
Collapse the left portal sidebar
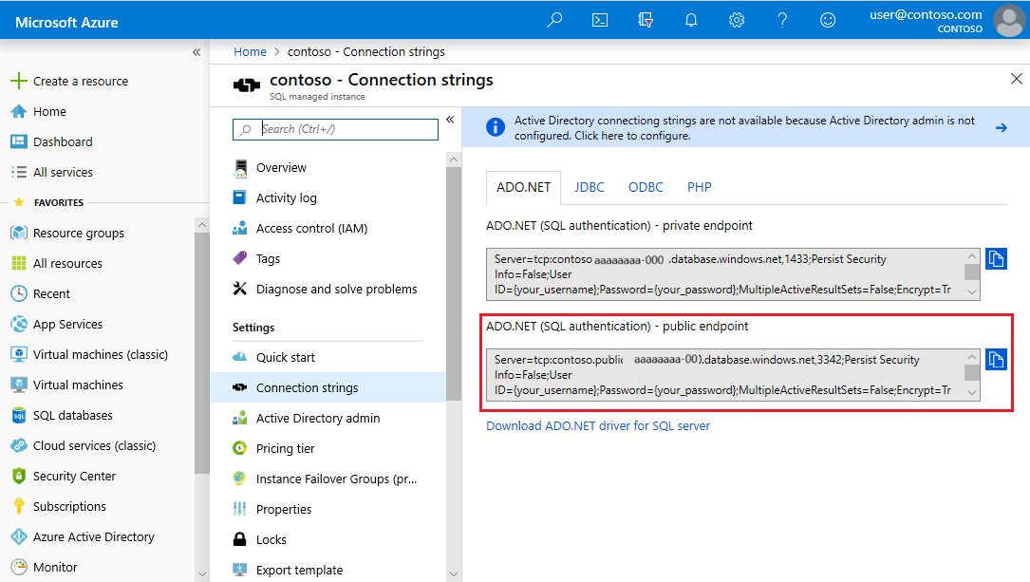(x=197, y=52)
